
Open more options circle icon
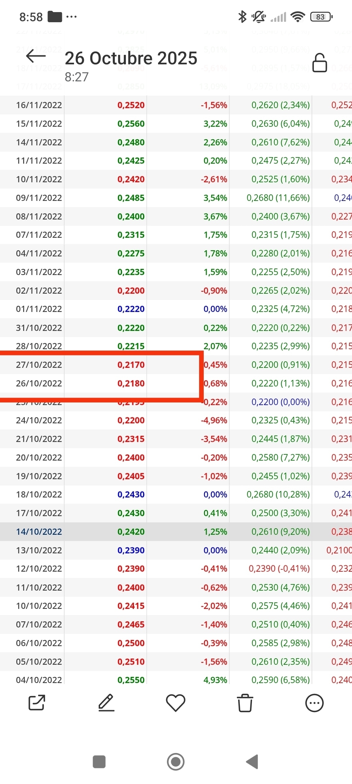(315, 703)
